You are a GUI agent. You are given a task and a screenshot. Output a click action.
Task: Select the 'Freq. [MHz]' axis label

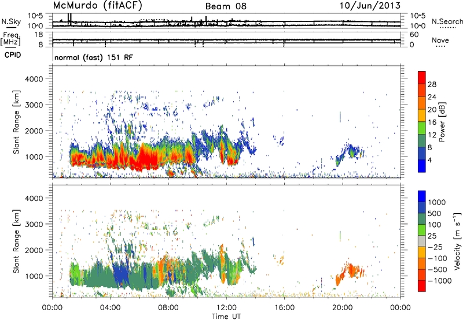[11, 39]
